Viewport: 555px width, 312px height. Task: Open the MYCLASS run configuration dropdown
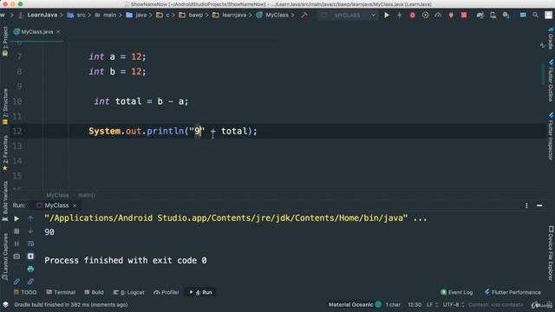click(x=348, y=16)
